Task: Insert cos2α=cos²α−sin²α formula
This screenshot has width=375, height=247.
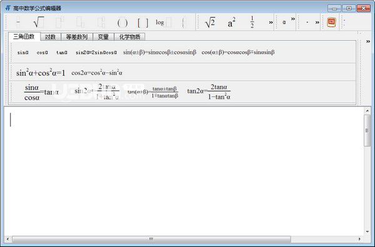Action: coord(97,73)
